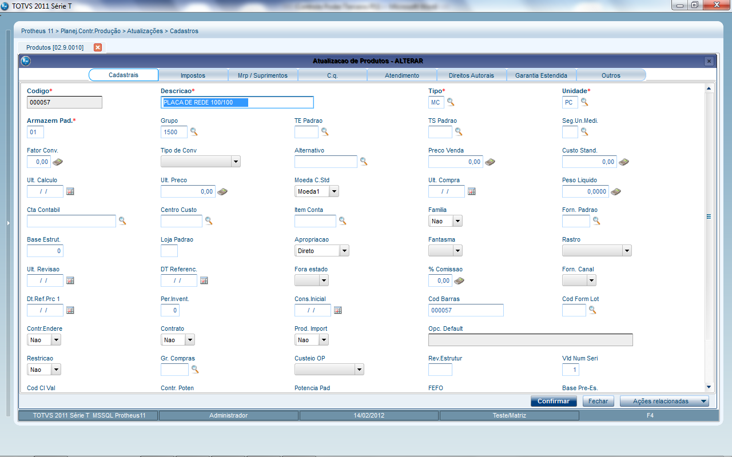732x457 pixels.
Task: Switch to the Mrp / Suprimentos tab
Action: [x=262, y=75]
